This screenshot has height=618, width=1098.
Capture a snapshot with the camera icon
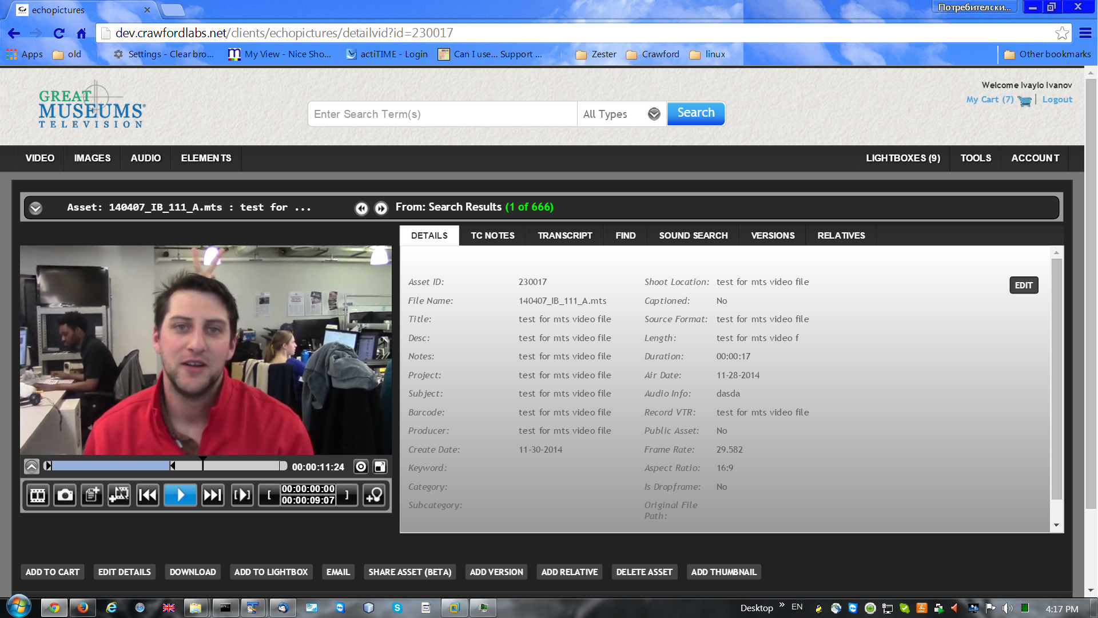coord(65,495)
